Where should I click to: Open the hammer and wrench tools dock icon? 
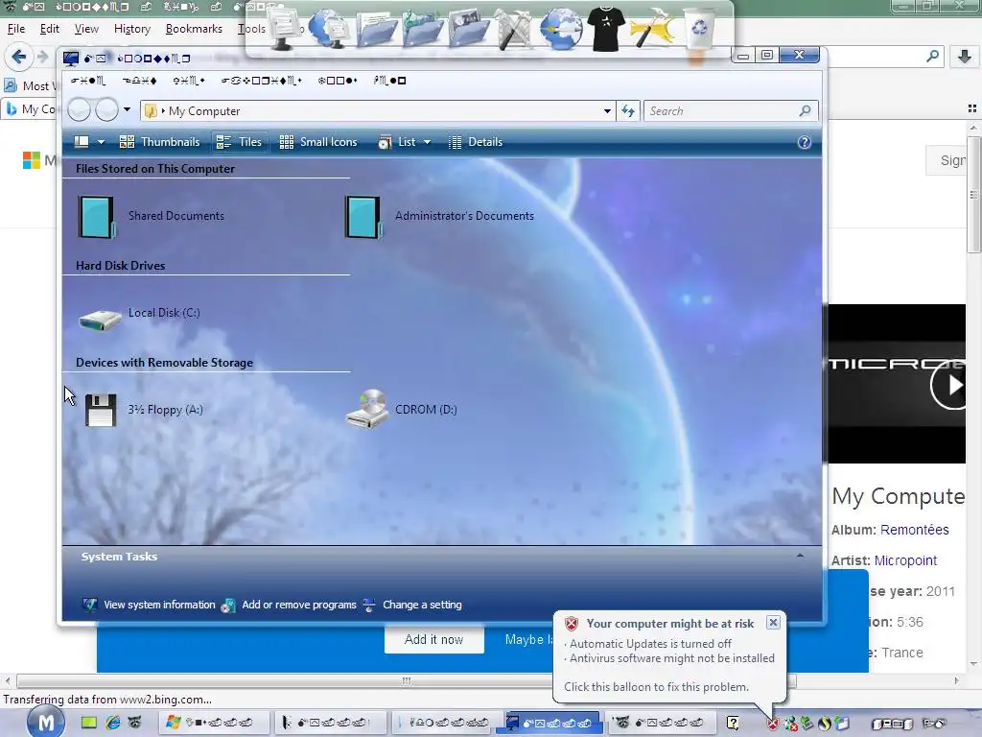point(514,29)
